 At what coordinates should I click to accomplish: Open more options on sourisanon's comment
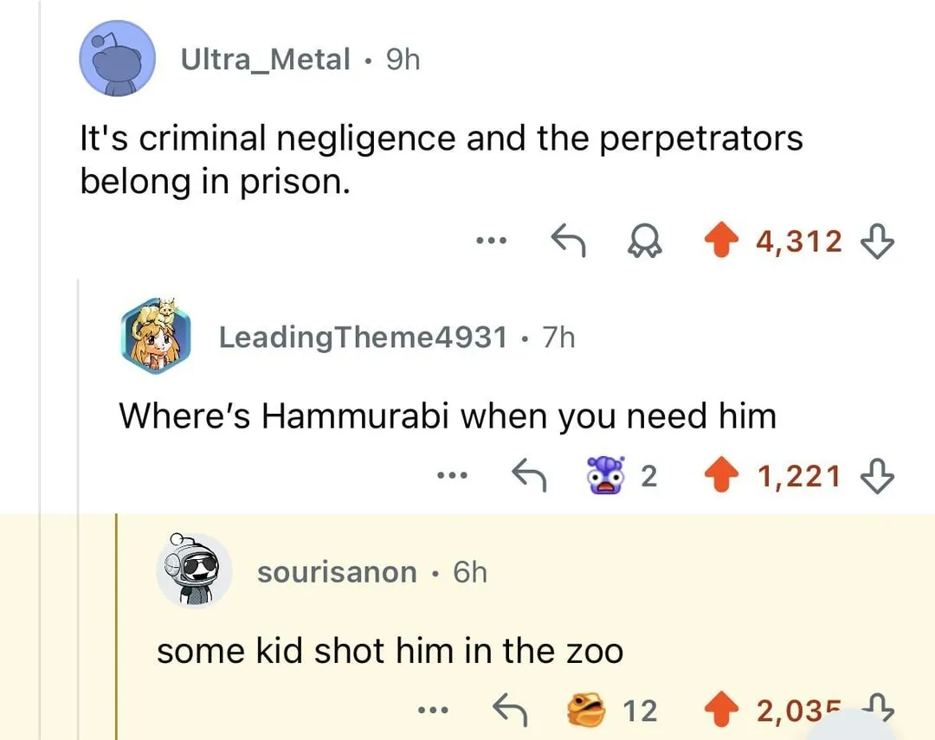[432, 710]
